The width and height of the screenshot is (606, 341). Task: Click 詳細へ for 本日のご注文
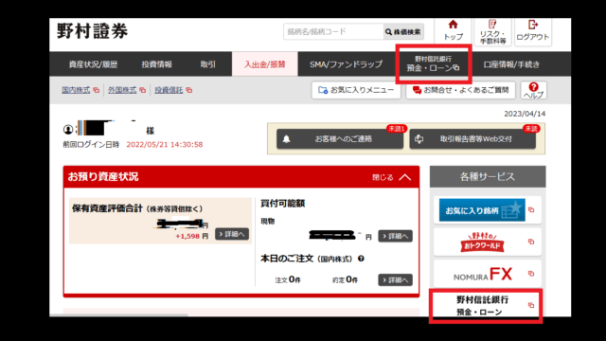click(395, 280)
